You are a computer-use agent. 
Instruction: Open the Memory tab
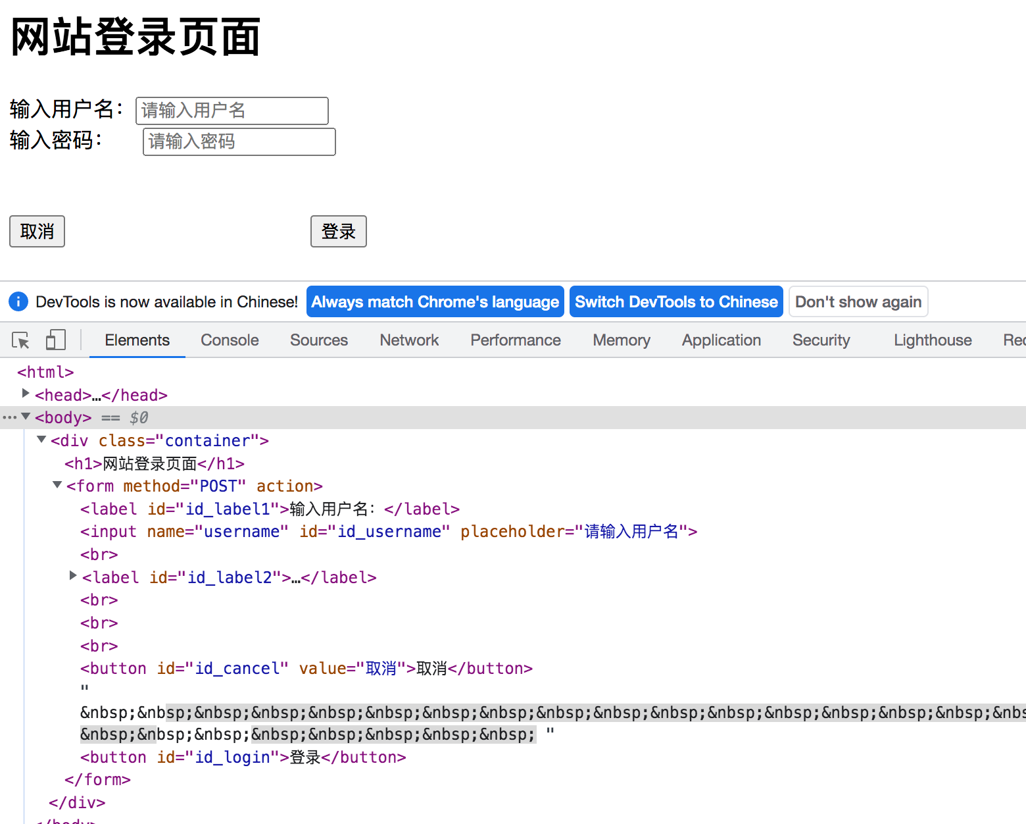pyautogui.click(x=622, y=340)
